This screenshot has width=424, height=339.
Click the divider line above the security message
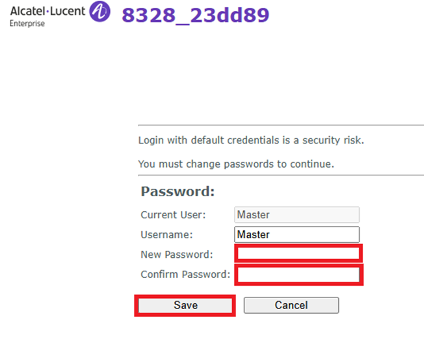pos(280,125)
